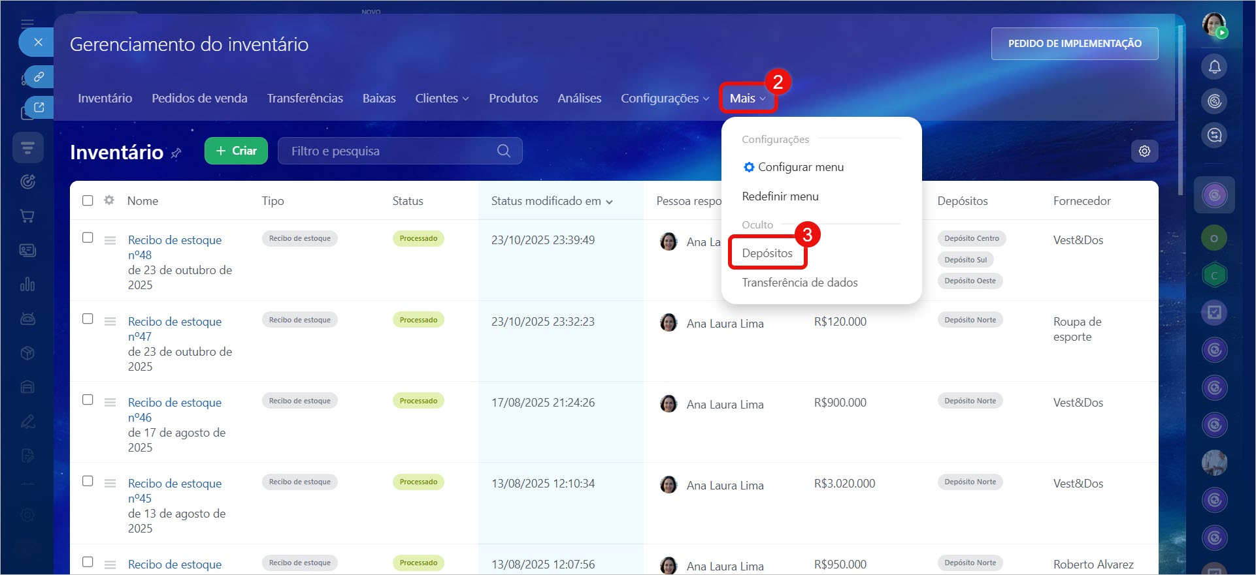
Task: Click the search magnifier icon
Action: click(x=503, y=151)
